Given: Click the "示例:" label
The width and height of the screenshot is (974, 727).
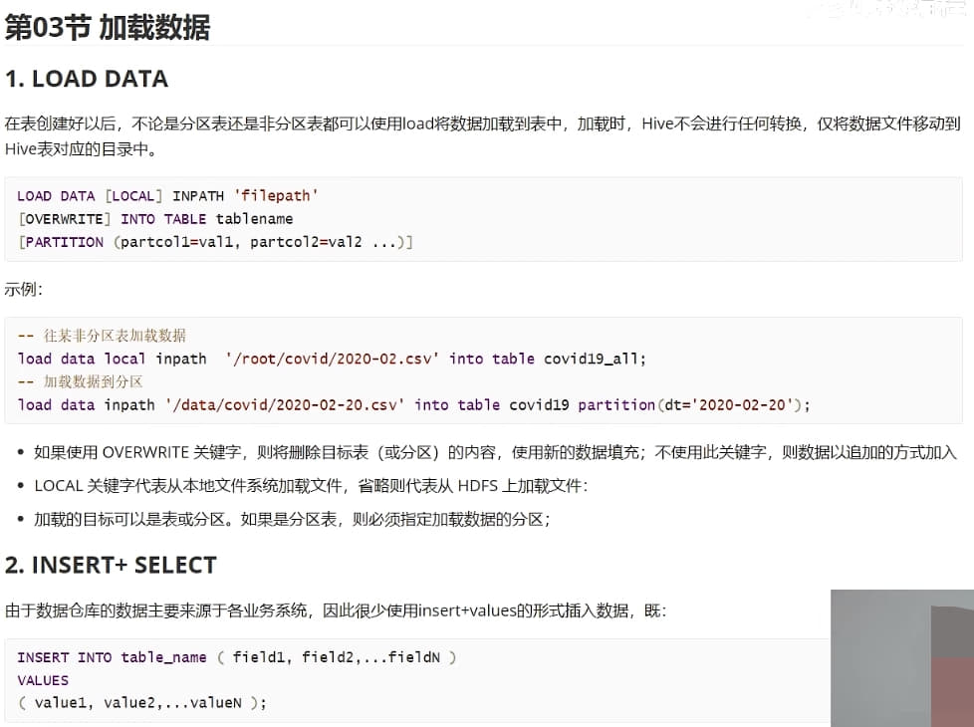Looking at the screenshot, I should tap(24, 289).
